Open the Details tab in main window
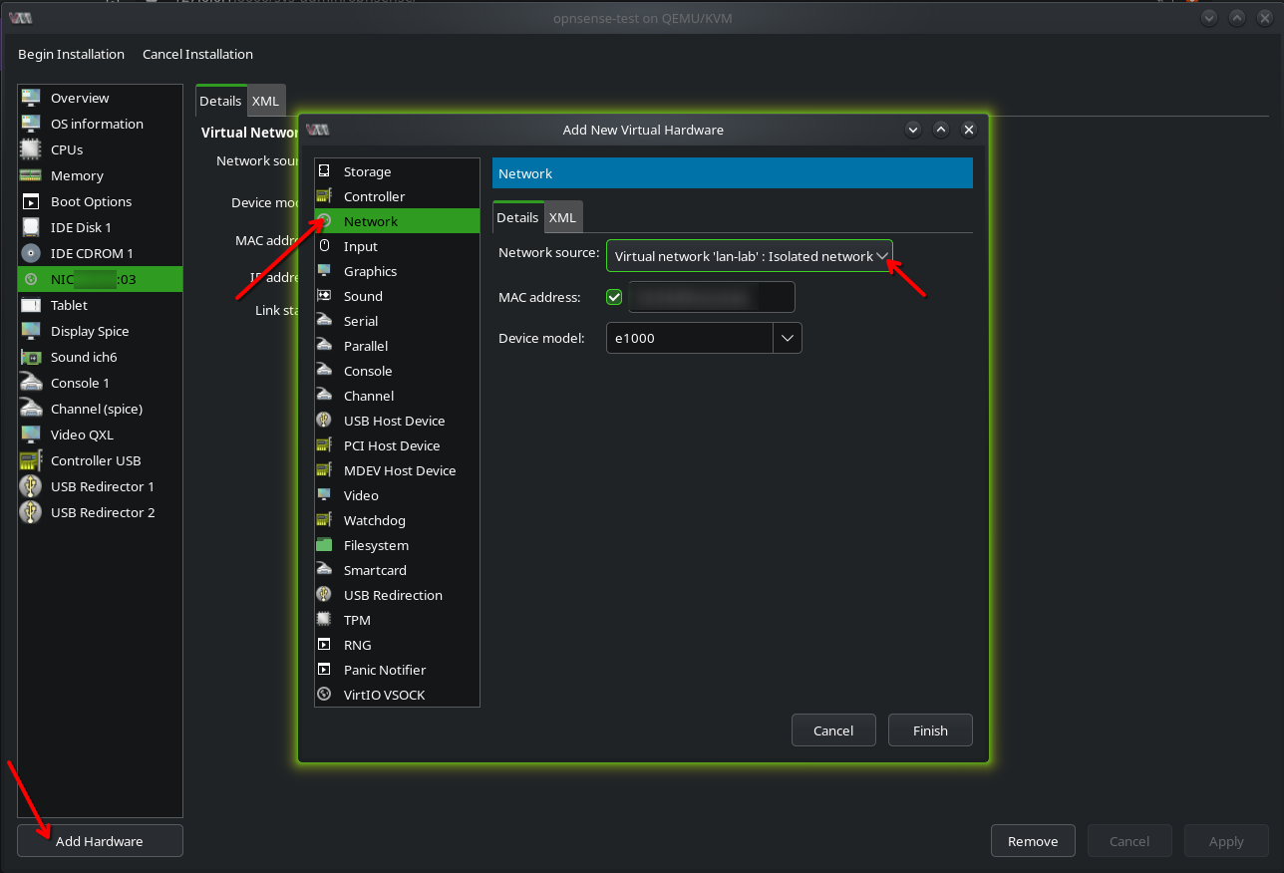Image resolution: width=1284 pixels, height=873 pixels. point(220,101)
